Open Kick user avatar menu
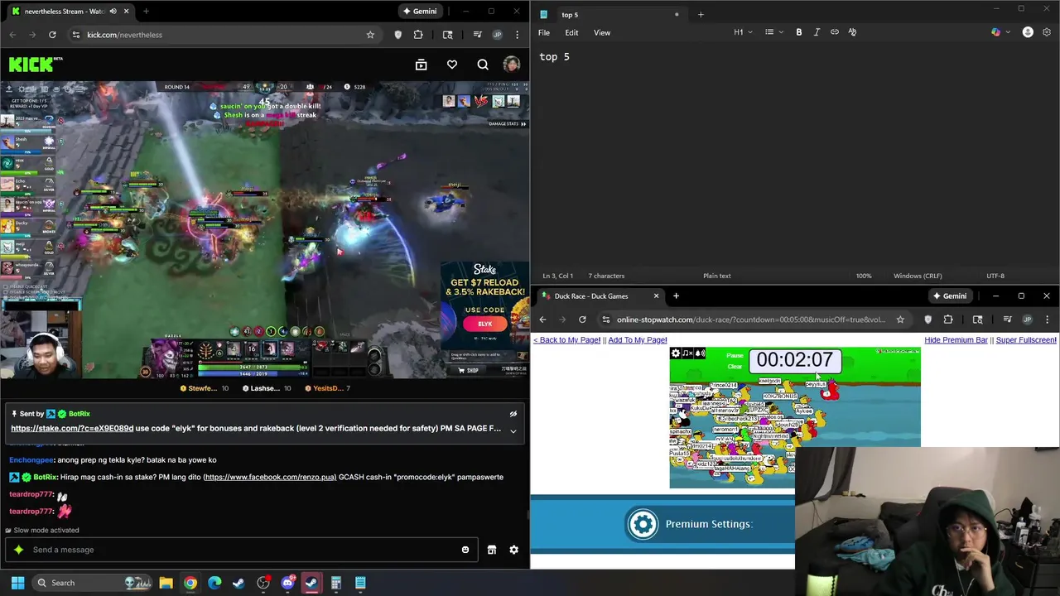This screenshot has width=1060, height=596. pos(512,65)
